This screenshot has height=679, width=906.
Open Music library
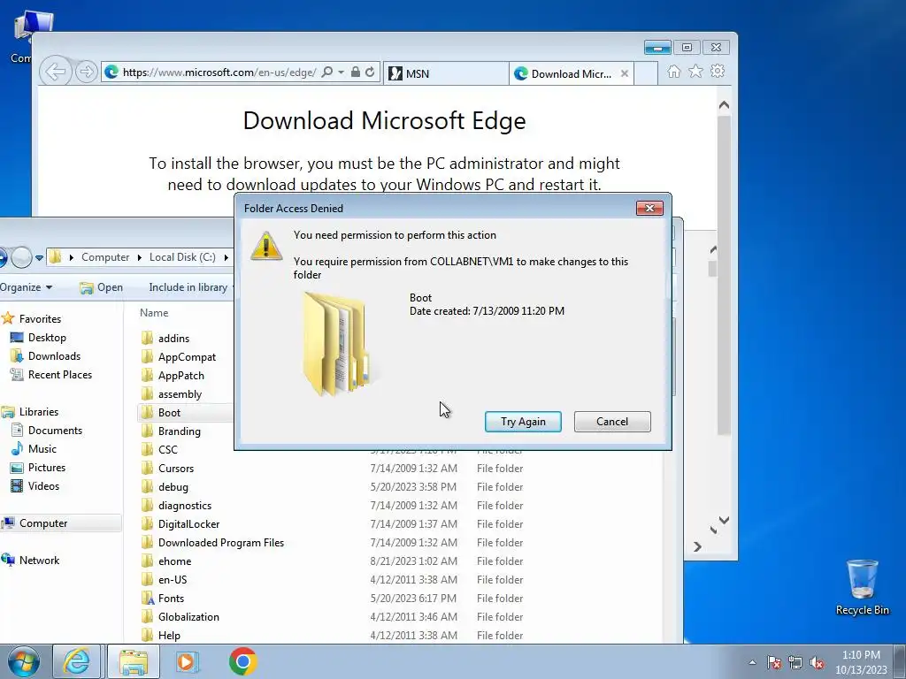[42, 448]
